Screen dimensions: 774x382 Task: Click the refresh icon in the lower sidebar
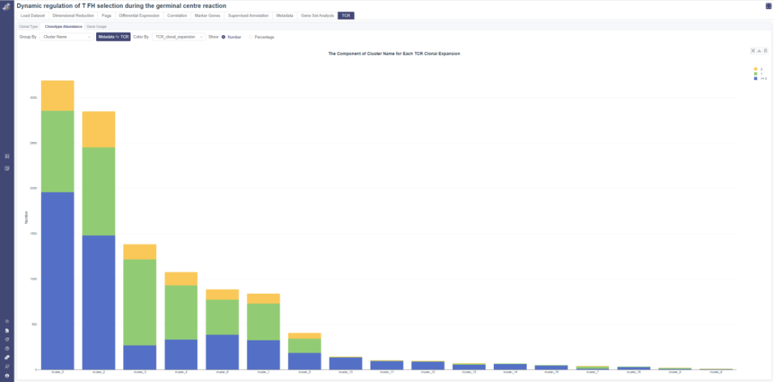pyautogui.click(x=7, y=340)
